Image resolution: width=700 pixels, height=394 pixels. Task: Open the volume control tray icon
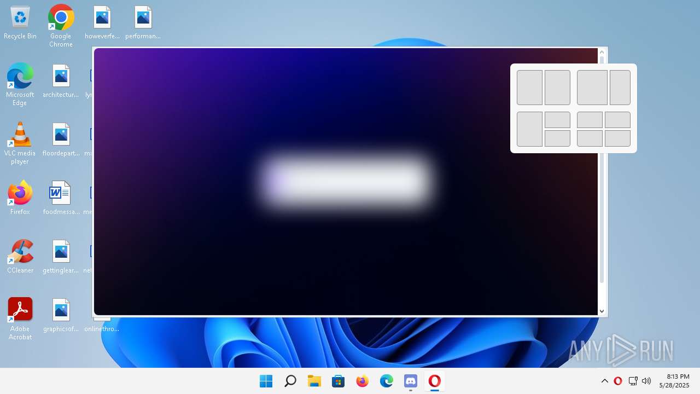646,381
